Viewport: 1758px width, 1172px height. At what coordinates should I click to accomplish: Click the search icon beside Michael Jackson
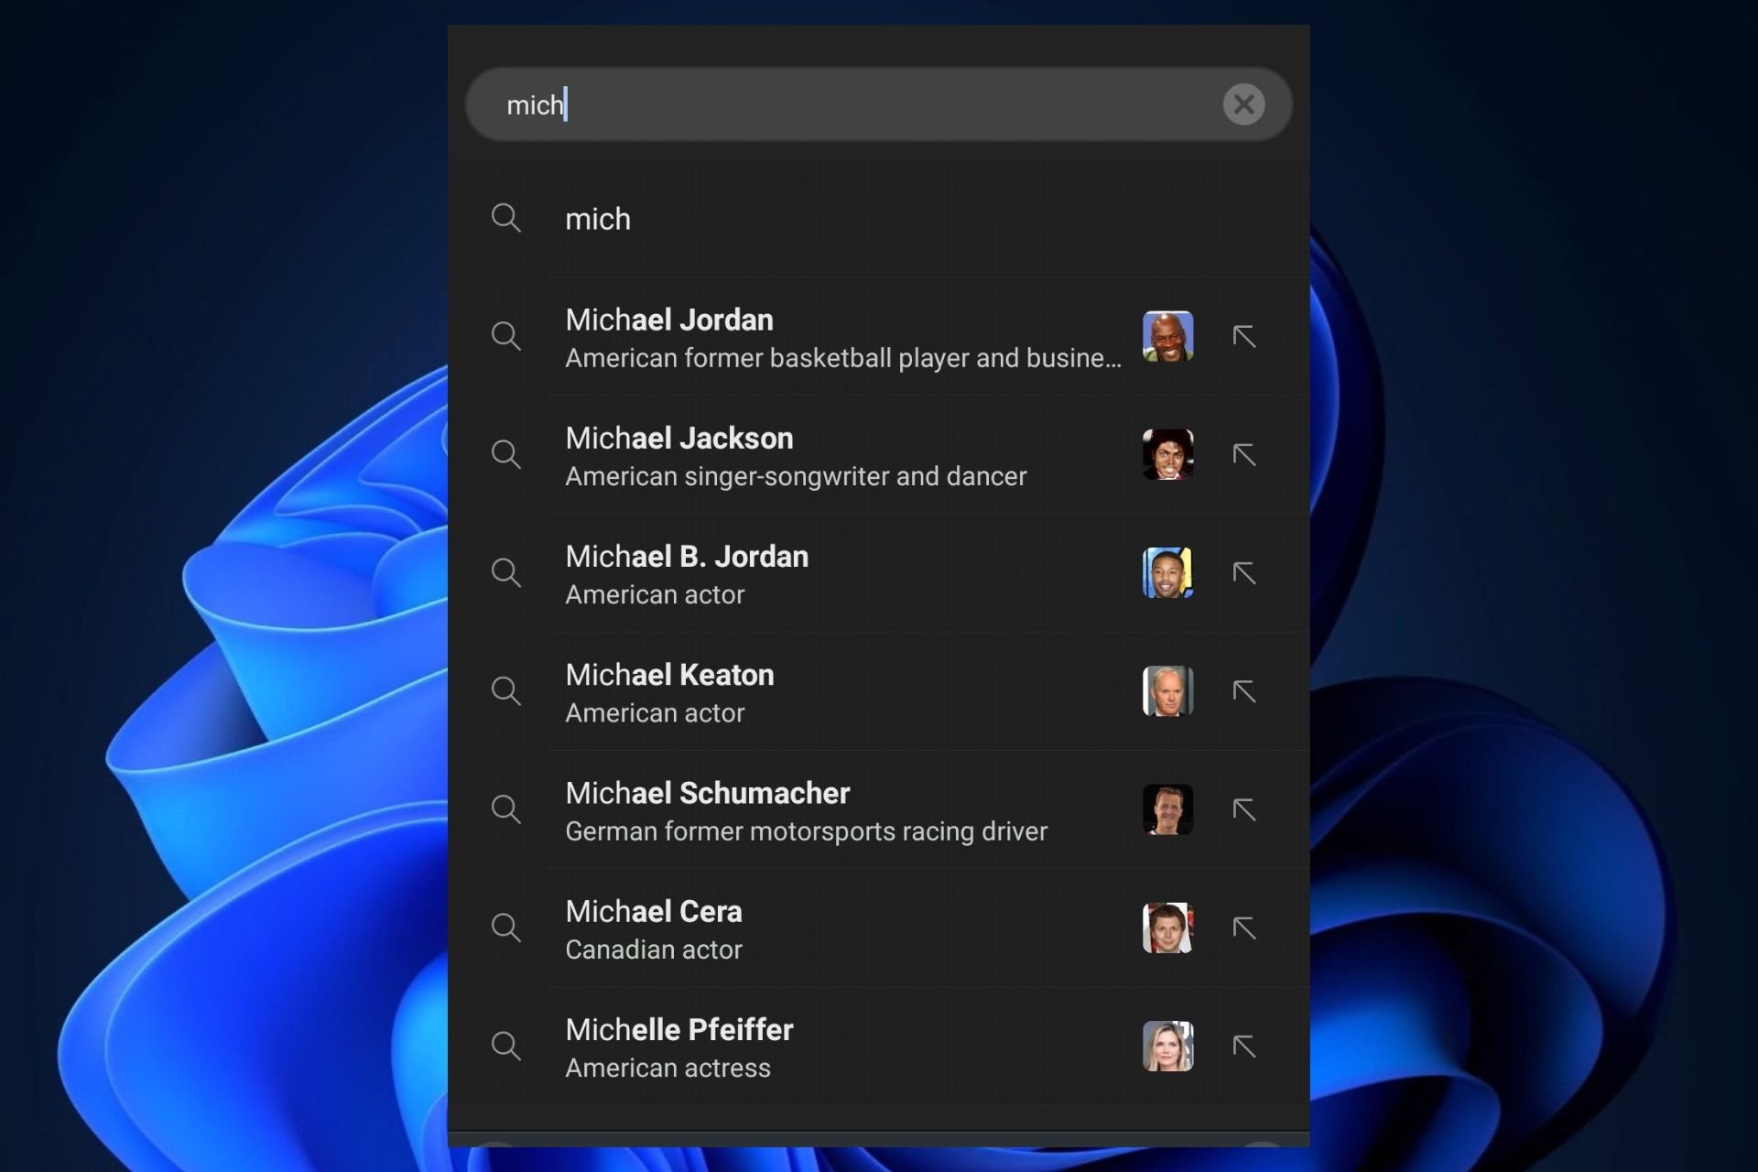[506, 454]
